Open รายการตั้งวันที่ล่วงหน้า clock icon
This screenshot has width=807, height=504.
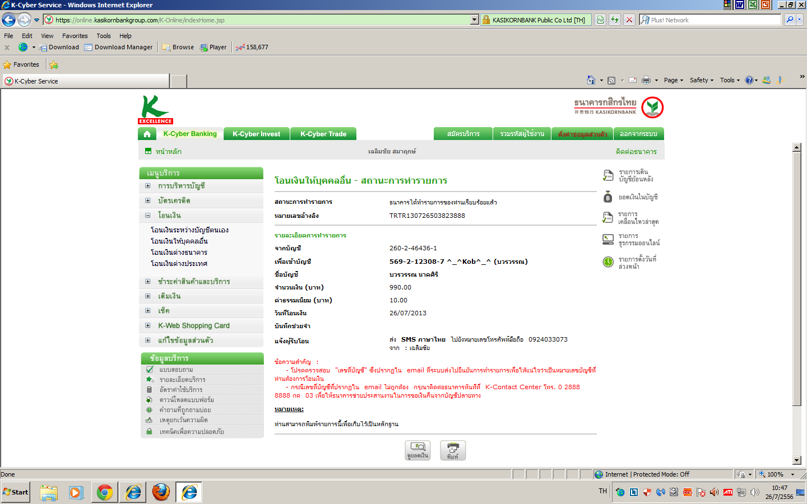coord(607,262)
